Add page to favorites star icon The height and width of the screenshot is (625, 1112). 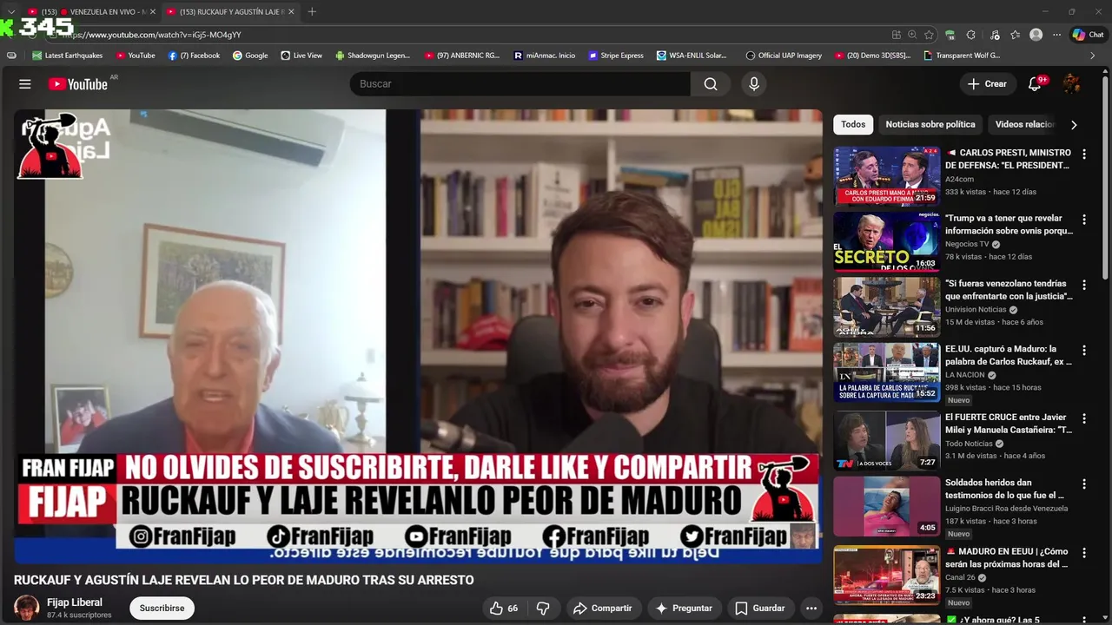[x=929, y=35]
